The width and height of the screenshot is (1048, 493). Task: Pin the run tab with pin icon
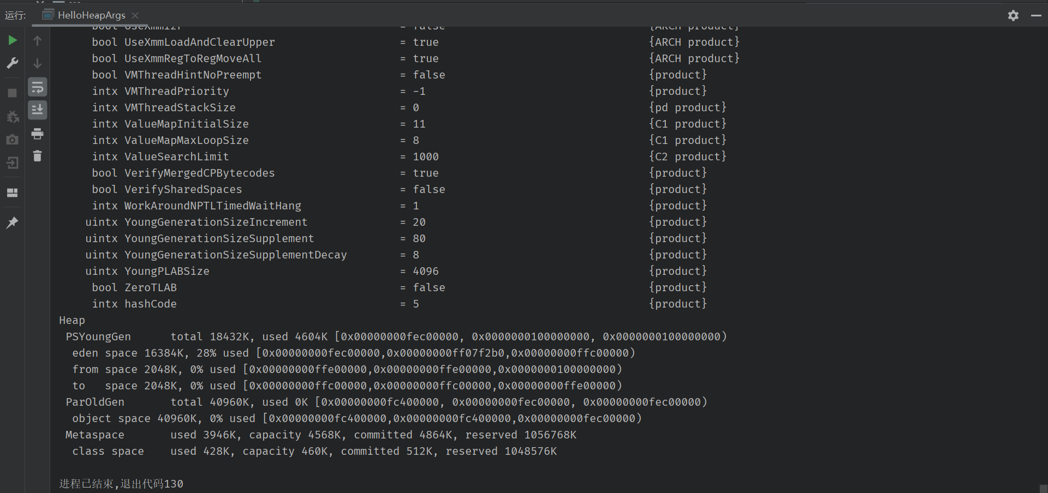(x=12, y=223)
